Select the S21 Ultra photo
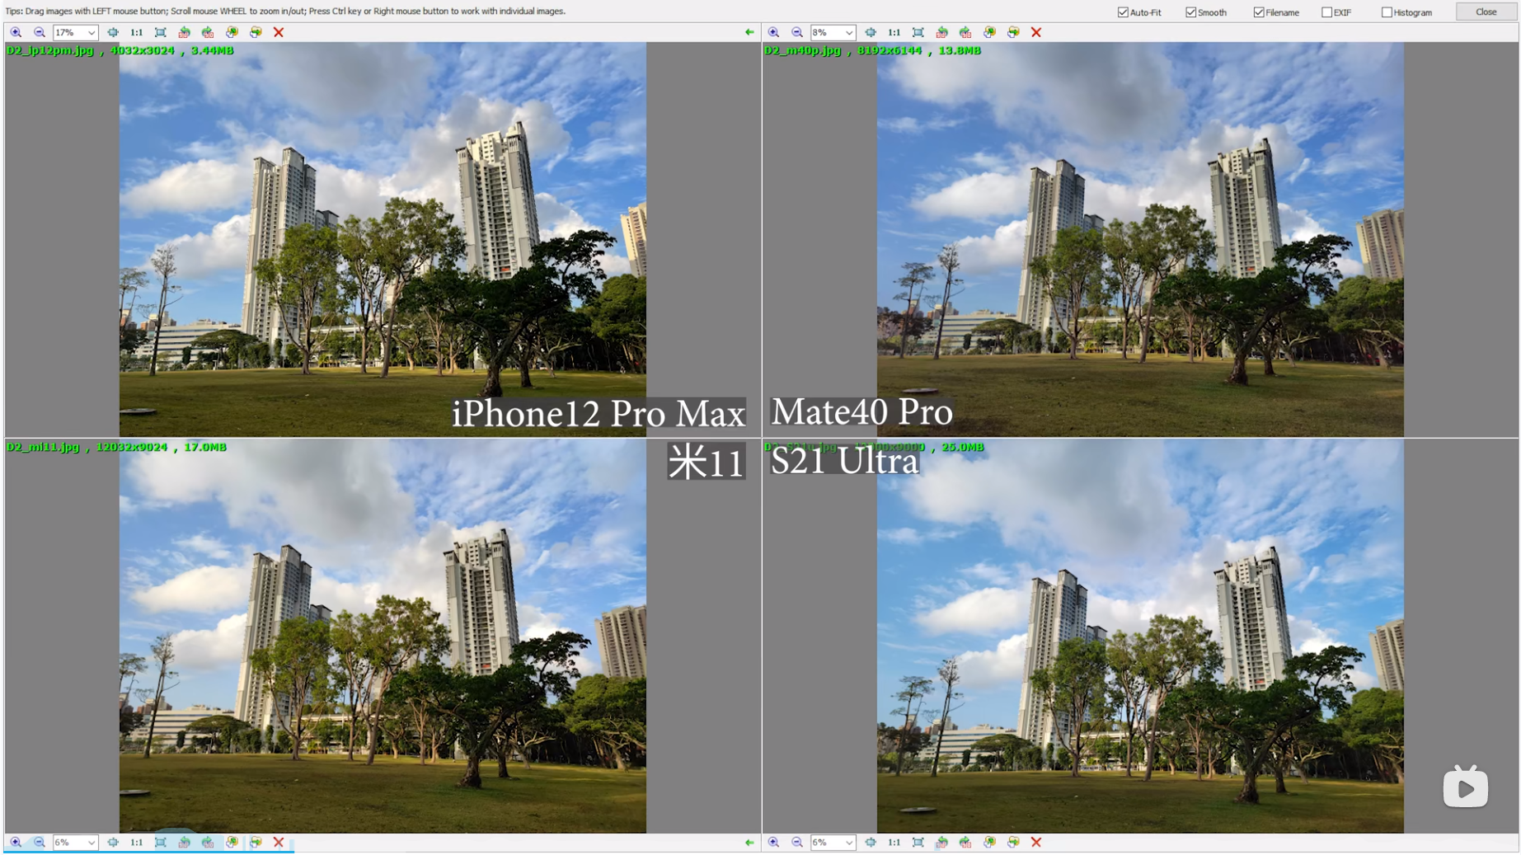1521x855 pixels. click(1140, 636)
